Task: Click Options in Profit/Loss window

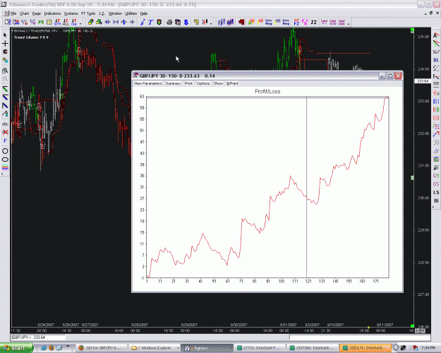Action: pos(203,83)
